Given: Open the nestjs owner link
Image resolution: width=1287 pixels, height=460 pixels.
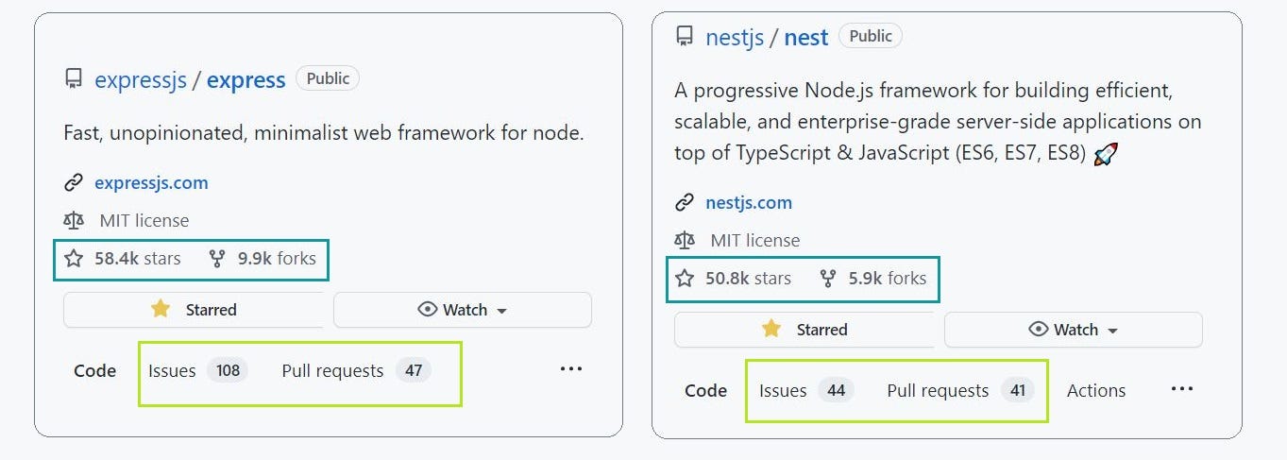Looking at the screenshot, I should [734, 38].
